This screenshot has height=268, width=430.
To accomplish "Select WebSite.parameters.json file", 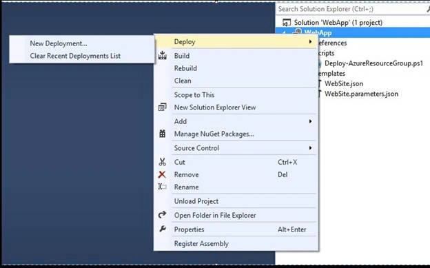I will pyautogui.click(x=362, y=94).
